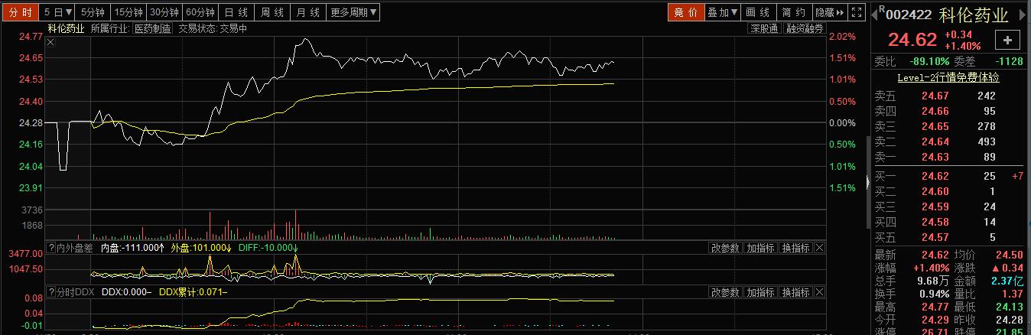Viewport: 1031px width, 335px height.
Task: Click the 金额 value 2.37亿
Action: [1007, 281]
